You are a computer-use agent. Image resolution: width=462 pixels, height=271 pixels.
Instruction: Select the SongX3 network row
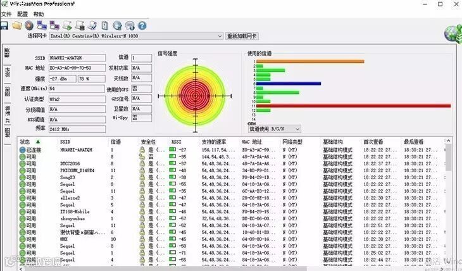231,177
